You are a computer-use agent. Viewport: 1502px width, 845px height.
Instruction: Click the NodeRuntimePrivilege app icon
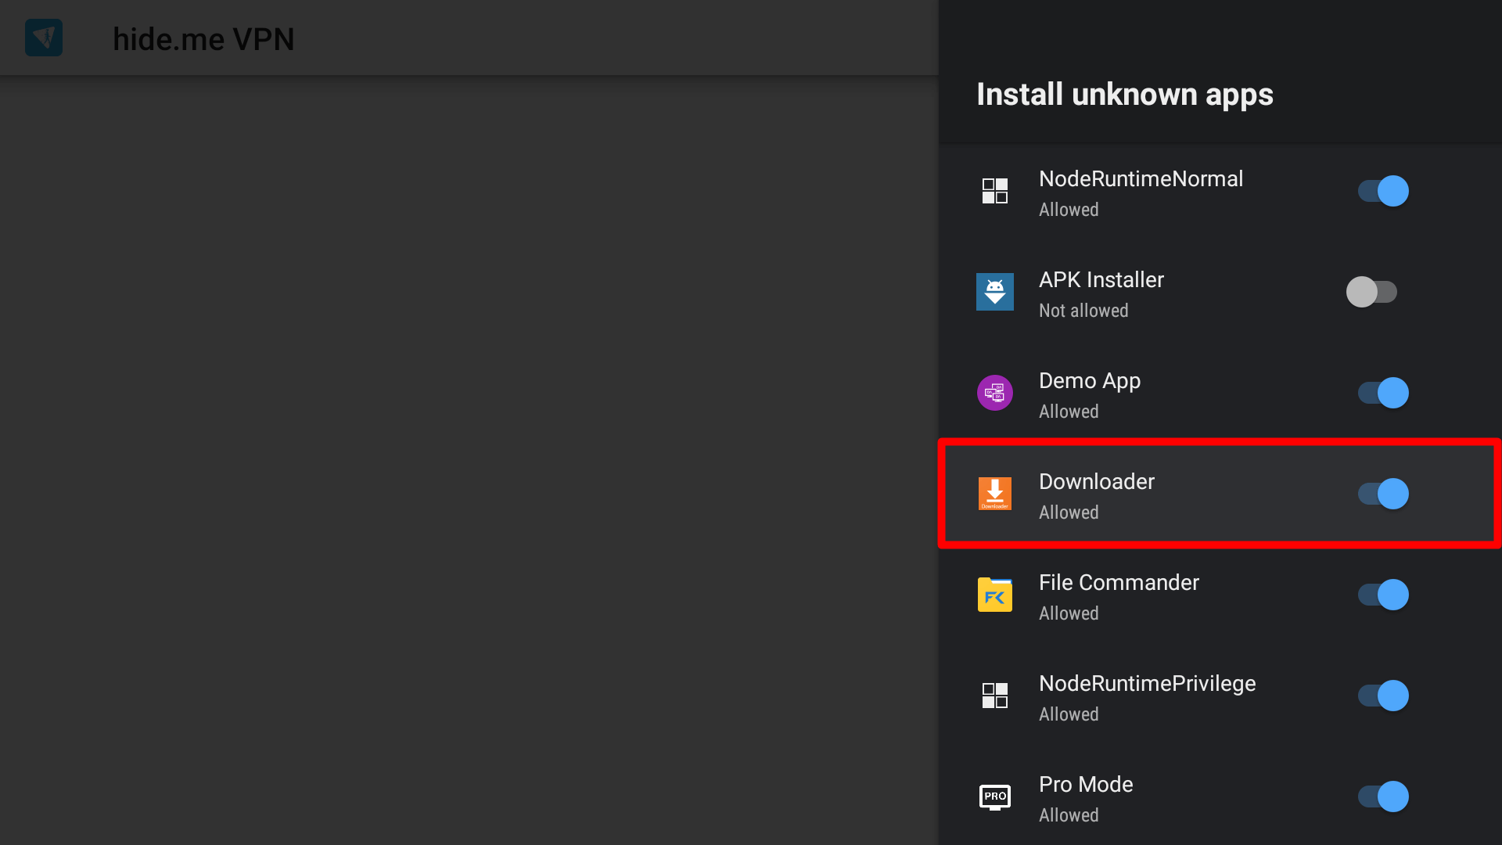coord(994,696)
